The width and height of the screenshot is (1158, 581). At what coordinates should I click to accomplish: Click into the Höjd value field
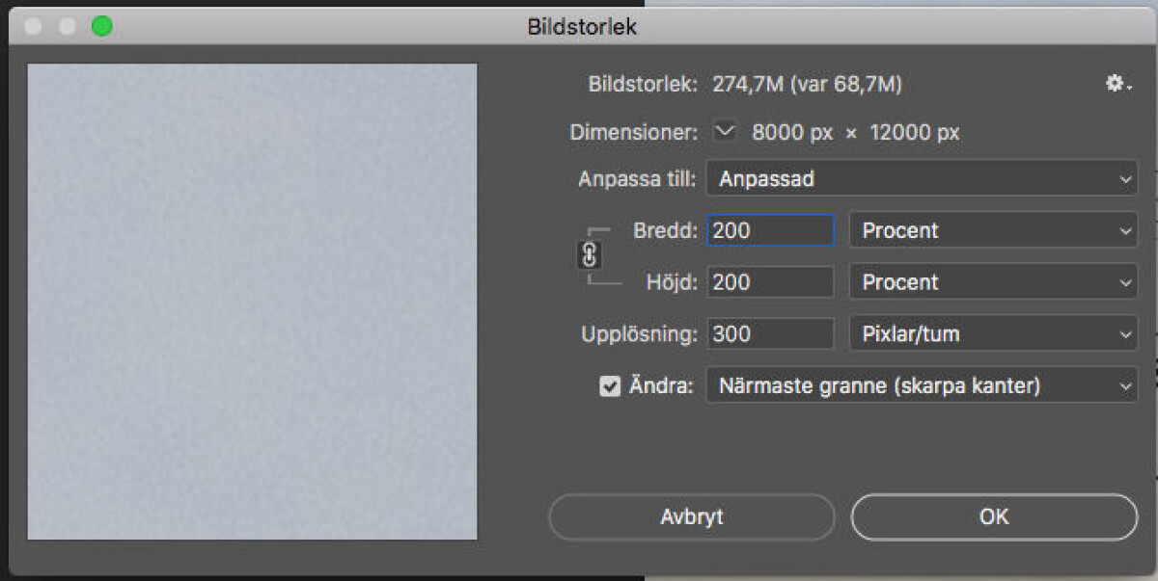coord(770,282)
